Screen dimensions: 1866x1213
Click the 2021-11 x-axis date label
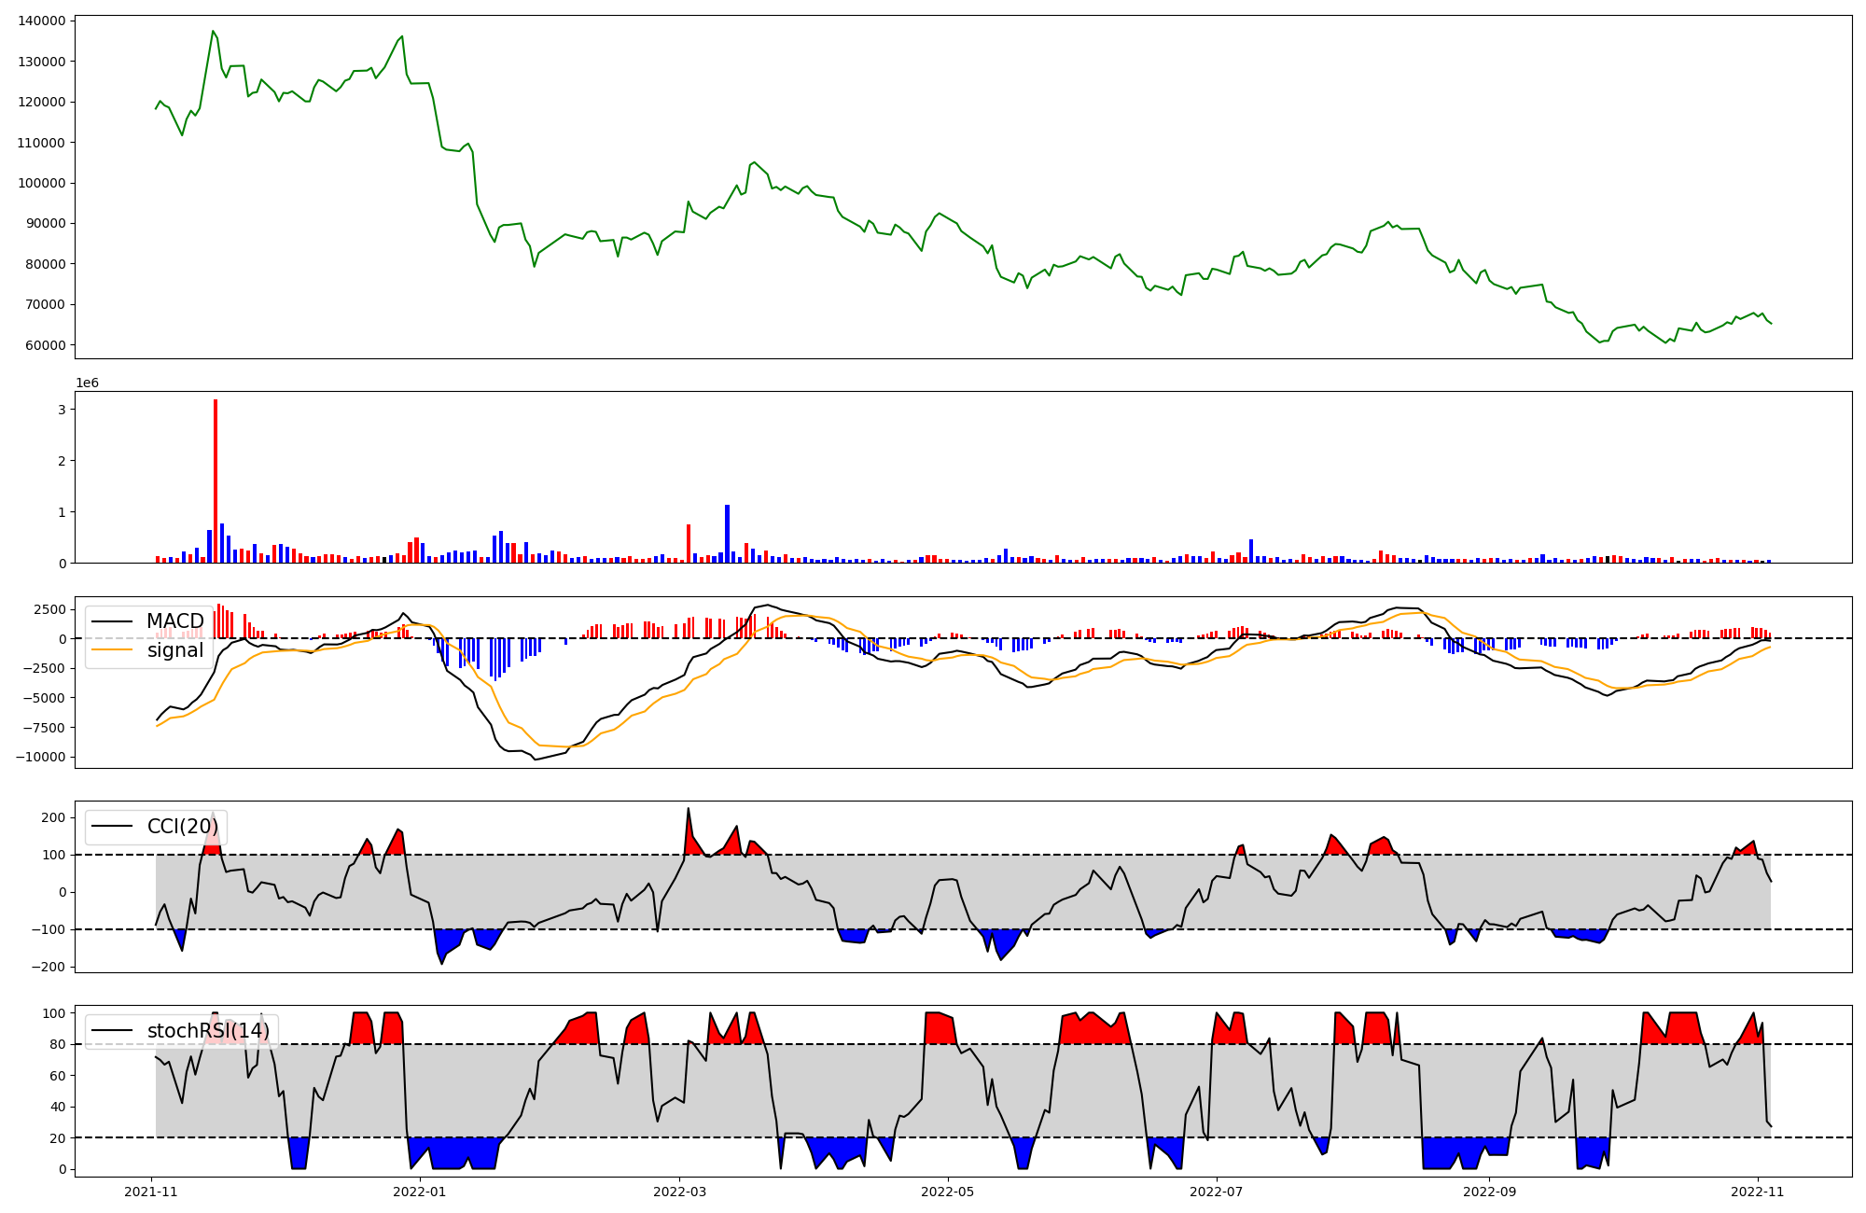[151, 1192]
